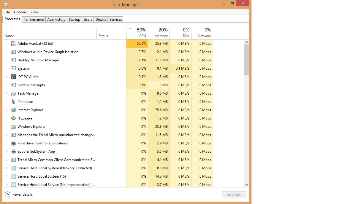
Task: Sort processes by Network column
Action: tap(202, 33)
